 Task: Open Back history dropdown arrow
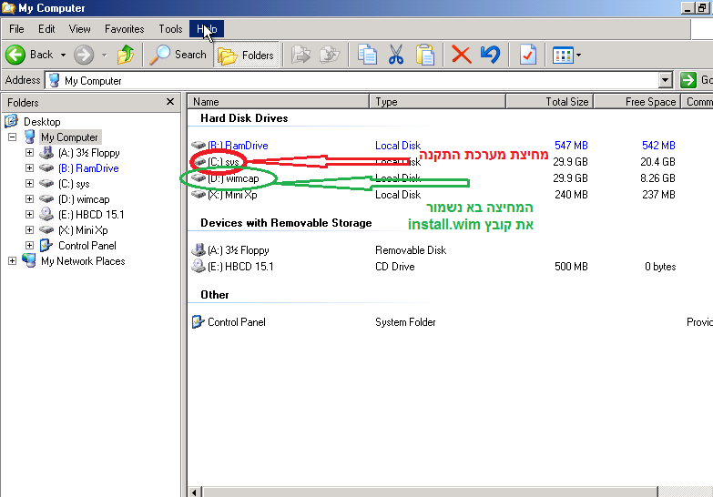(x=63, y=55)
